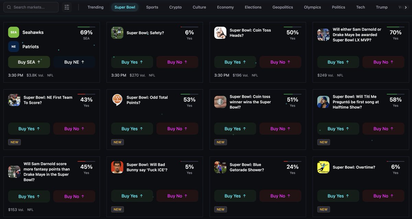
Task: Click Buy NE on the Seahawks-Patriots market
Action: pos(74,62)
